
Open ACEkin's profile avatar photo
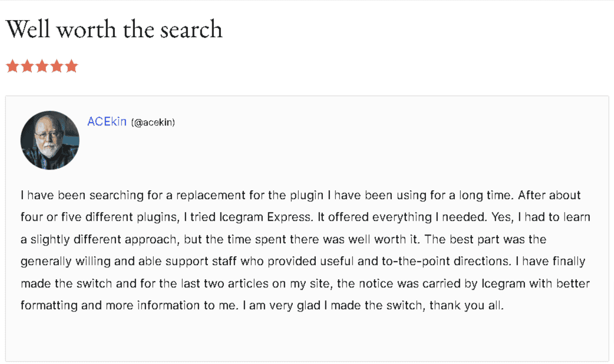(49, 140)
